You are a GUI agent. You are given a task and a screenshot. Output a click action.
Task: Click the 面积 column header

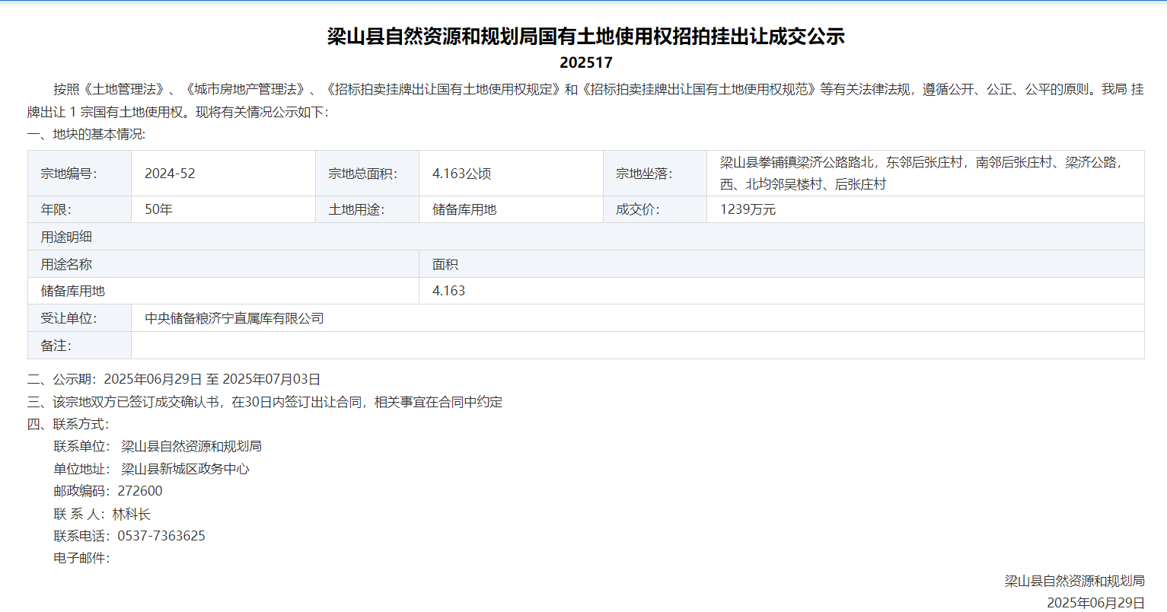point(781,264)
